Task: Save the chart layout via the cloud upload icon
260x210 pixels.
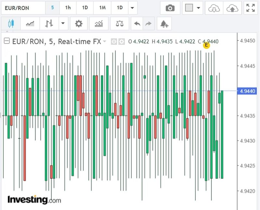Action: tap(232, 8)
